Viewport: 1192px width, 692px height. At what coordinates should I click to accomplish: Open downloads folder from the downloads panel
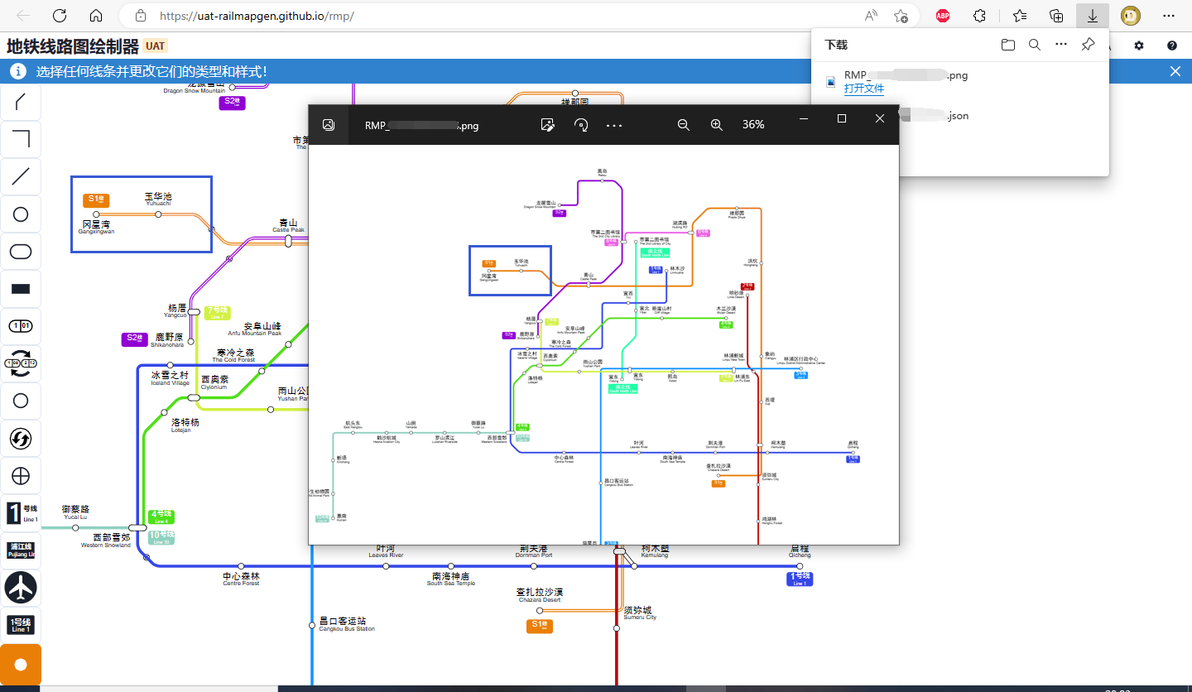1008,45
